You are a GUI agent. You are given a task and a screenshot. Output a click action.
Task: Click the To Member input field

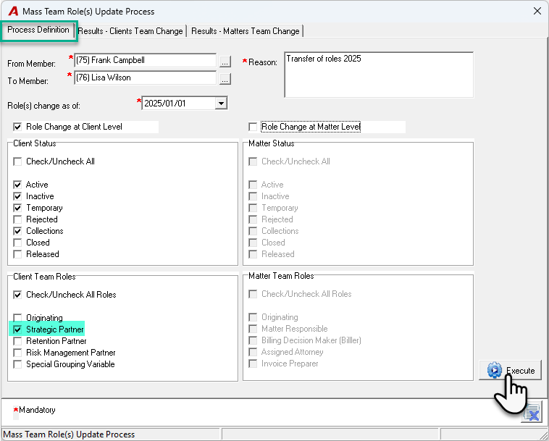(146, 77)
